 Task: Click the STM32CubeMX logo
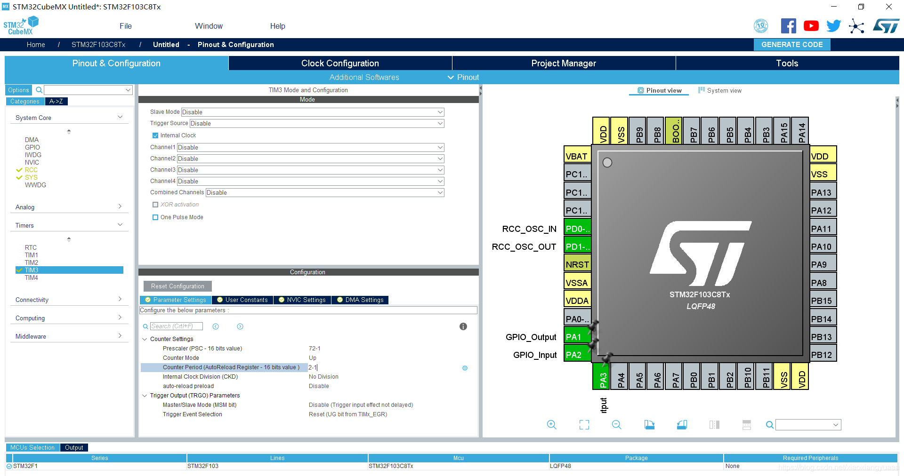point(20,26)
